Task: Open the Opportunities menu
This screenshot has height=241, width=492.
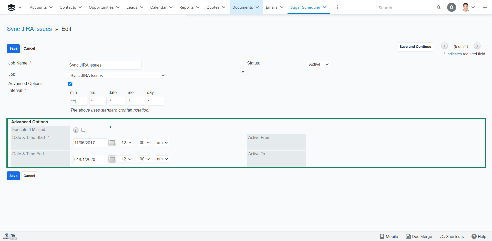Action: (104, 7)
